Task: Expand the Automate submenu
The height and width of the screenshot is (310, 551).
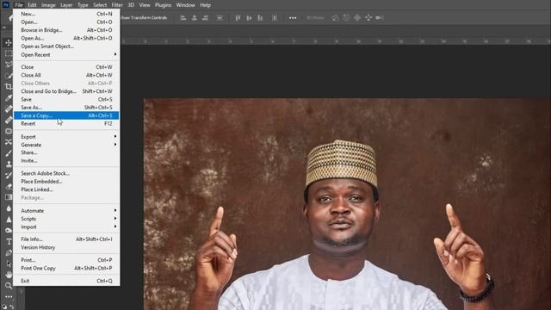Action: [66, 210]
